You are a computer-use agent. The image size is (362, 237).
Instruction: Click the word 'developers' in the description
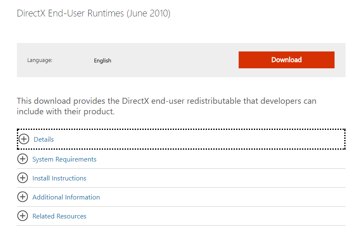point(281,101)
